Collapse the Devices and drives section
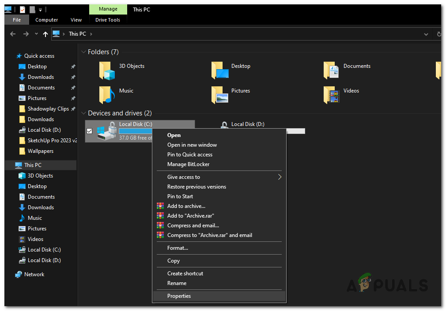Screen dimensions: 446x311 pos(83,113)
